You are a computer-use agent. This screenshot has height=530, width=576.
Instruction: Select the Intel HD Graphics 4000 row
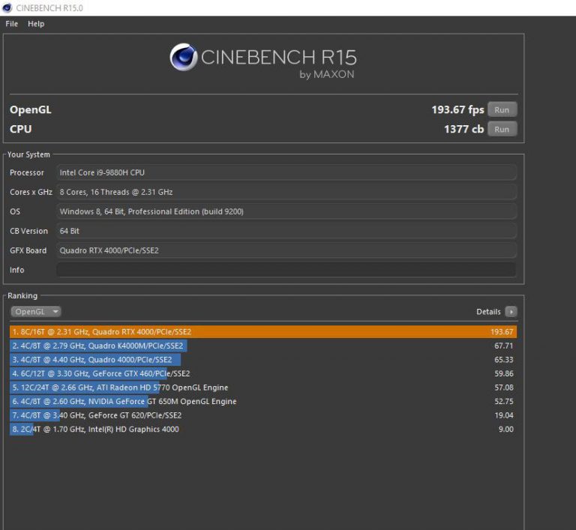[262, 430]
